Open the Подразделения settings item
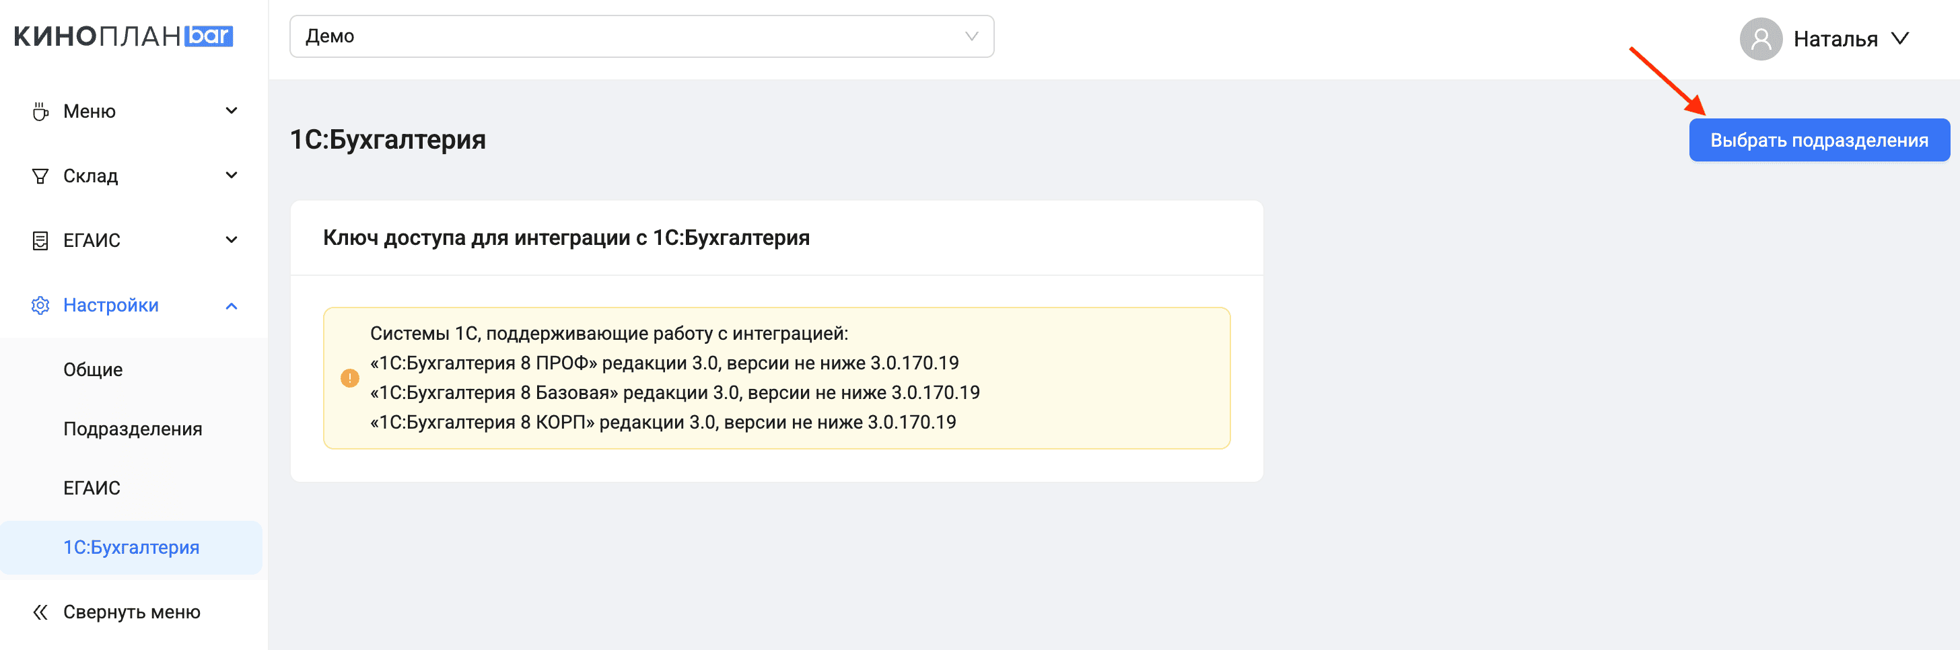The image size is (1960, 650). [133, 429]
